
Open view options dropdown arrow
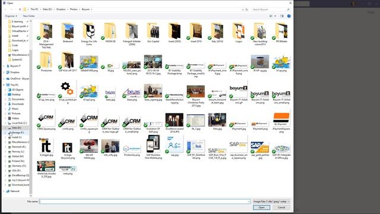(x=275, y=16)
